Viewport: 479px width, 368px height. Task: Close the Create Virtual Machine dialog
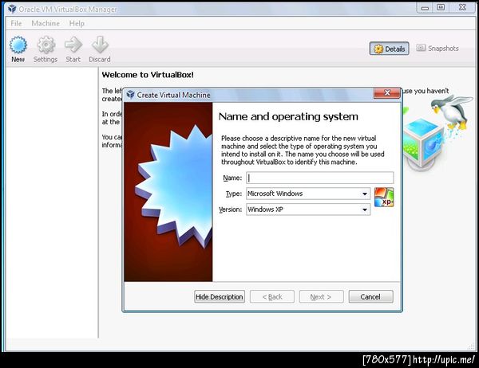pos(387,93)
